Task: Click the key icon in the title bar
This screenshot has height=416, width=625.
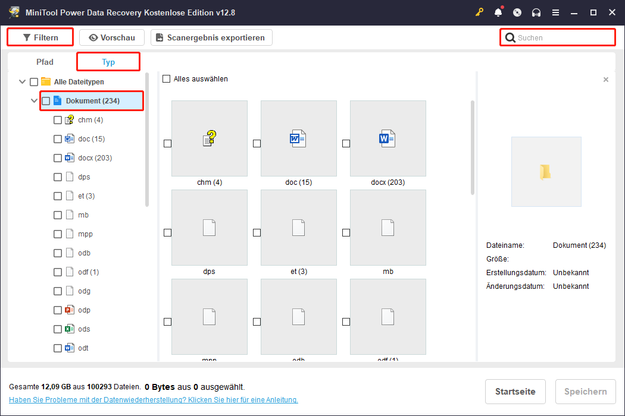Action: pos(479,12)
